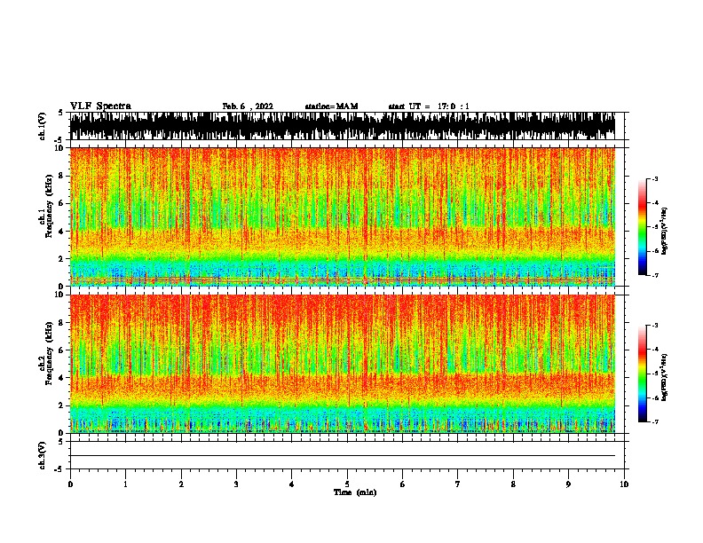This screenshot has width=703, height=543.
Task: Click the time axis tick label '6'
Action: (403, 484)
